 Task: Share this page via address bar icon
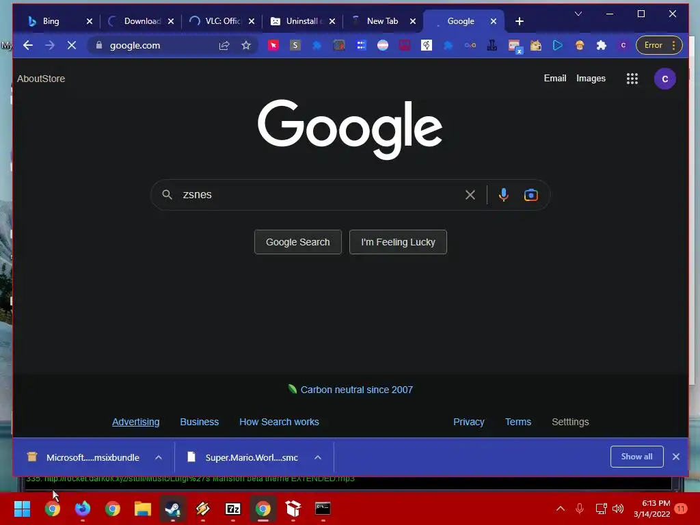224,45
